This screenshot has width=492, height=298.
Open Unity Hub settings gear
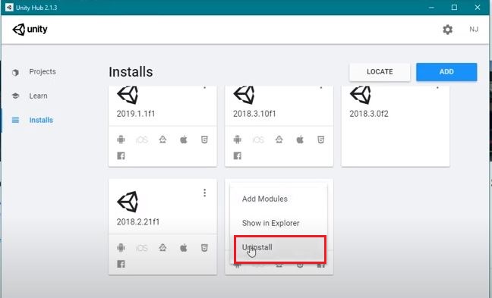(x=447, y=30)
